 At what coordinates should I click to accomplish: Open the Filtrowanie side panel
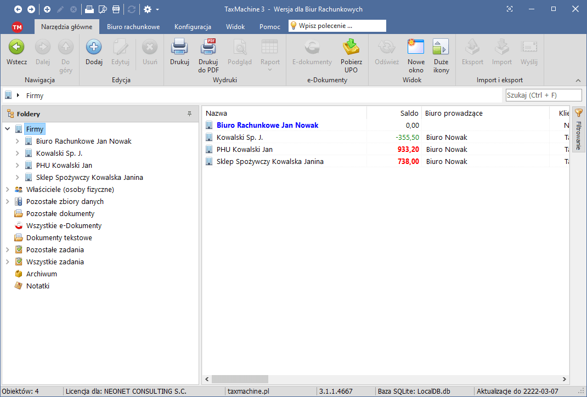point(578,129)
